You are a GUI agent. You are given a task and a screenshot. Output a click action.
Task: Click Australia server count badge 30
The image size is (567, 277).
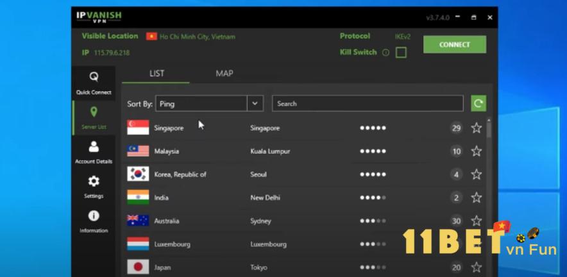point(456,221)
